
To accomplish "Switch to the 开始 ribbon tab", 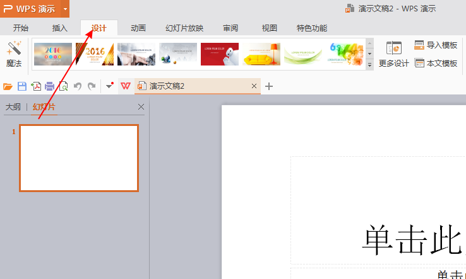I will coord(21,28).
